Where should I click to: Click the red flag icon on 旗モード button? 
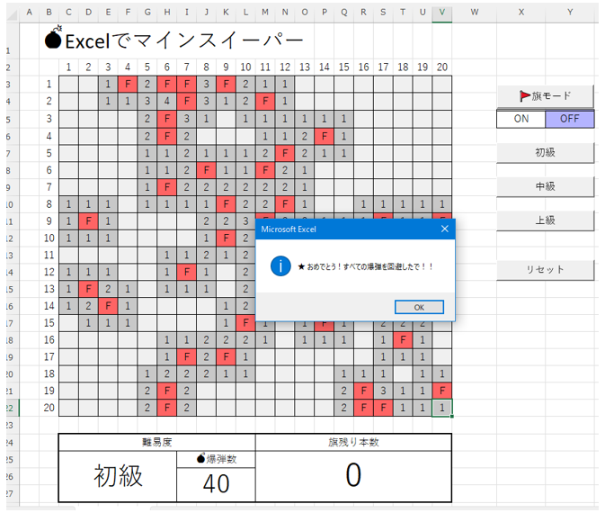pos(525,95)
